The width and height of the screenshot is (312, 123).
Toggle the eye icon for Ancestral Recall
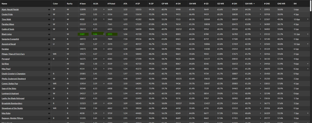(49, 44)
